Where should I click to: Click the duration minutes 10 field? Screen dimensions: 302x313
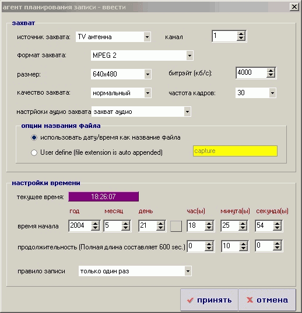[231, 246]
